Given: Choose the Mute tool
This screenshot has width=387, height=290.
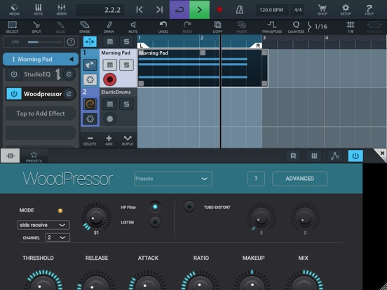Looking at the screenshot, I should pyautogui.click(x=133, y=27).
